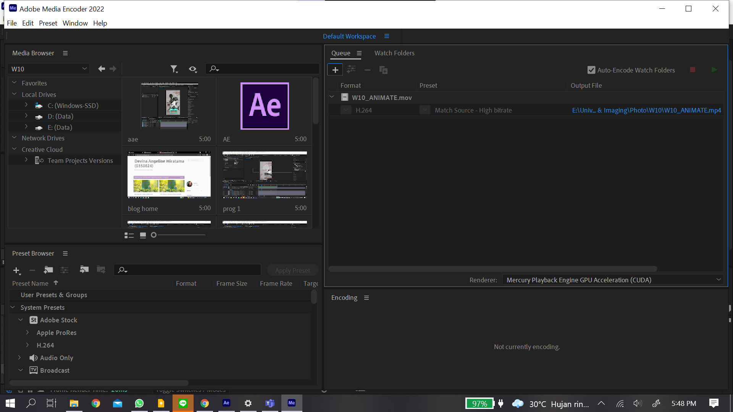Open the Preset Browser panel menu
The height and width of the screenshot is (412, 733).
pyautogui.click(x=65, y=253)
